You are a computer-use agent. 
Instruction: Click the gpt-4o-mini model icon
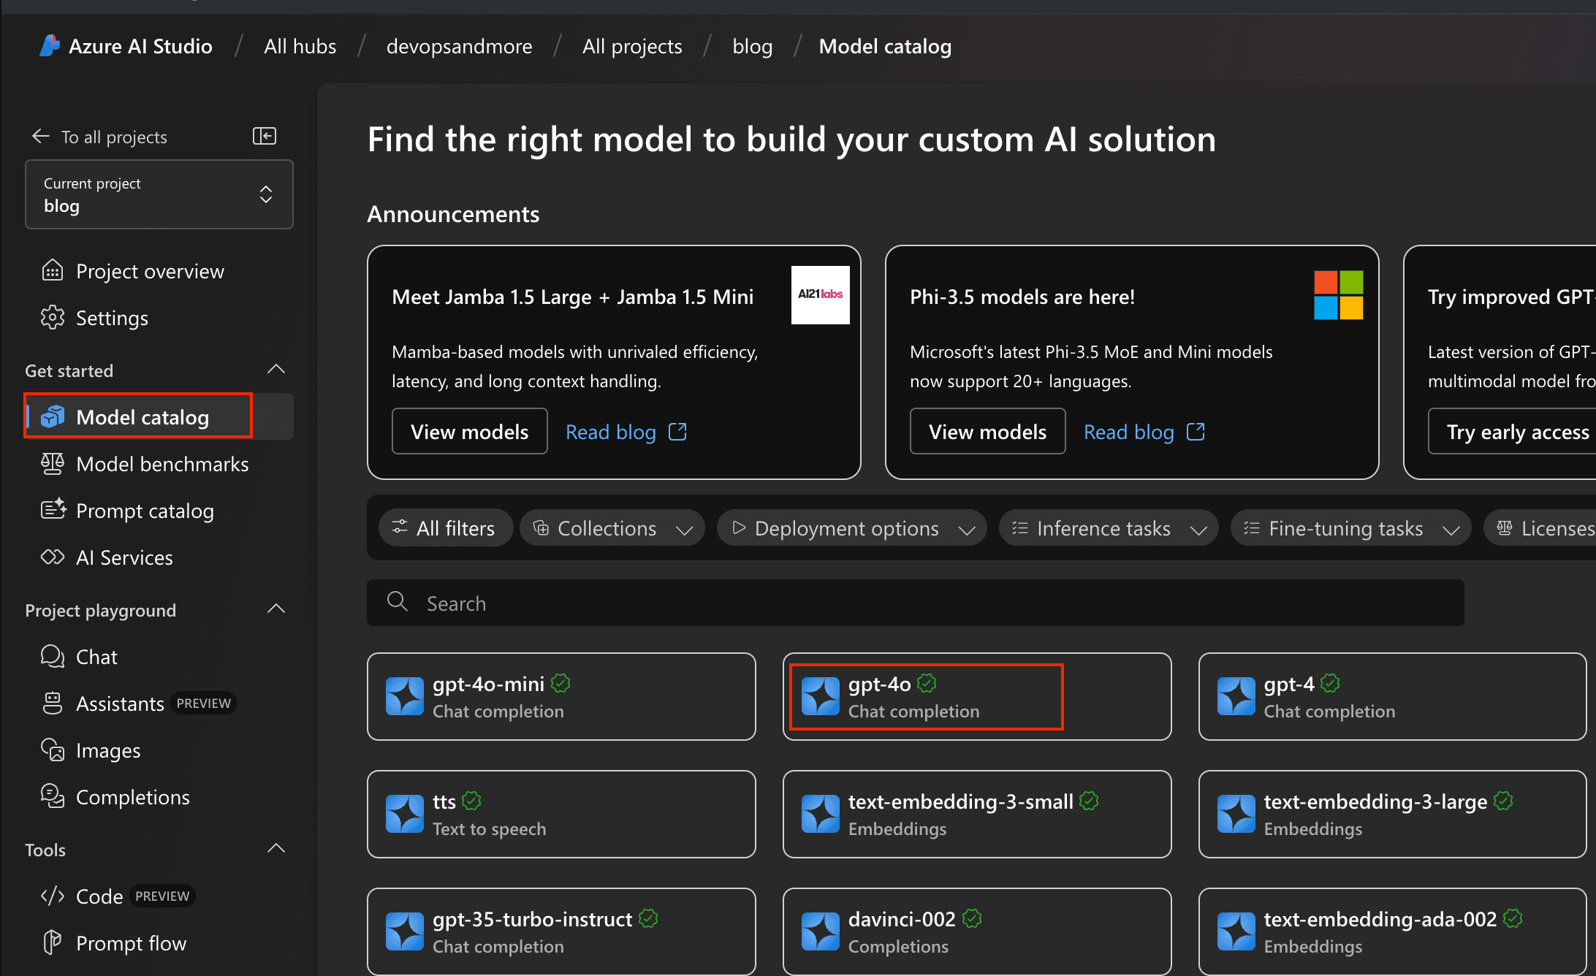[404, 696]
